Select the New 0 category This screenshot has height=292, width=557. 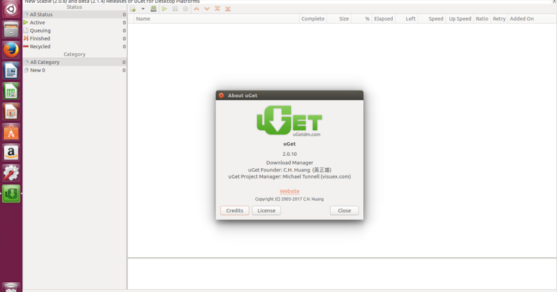click(38, 70)
